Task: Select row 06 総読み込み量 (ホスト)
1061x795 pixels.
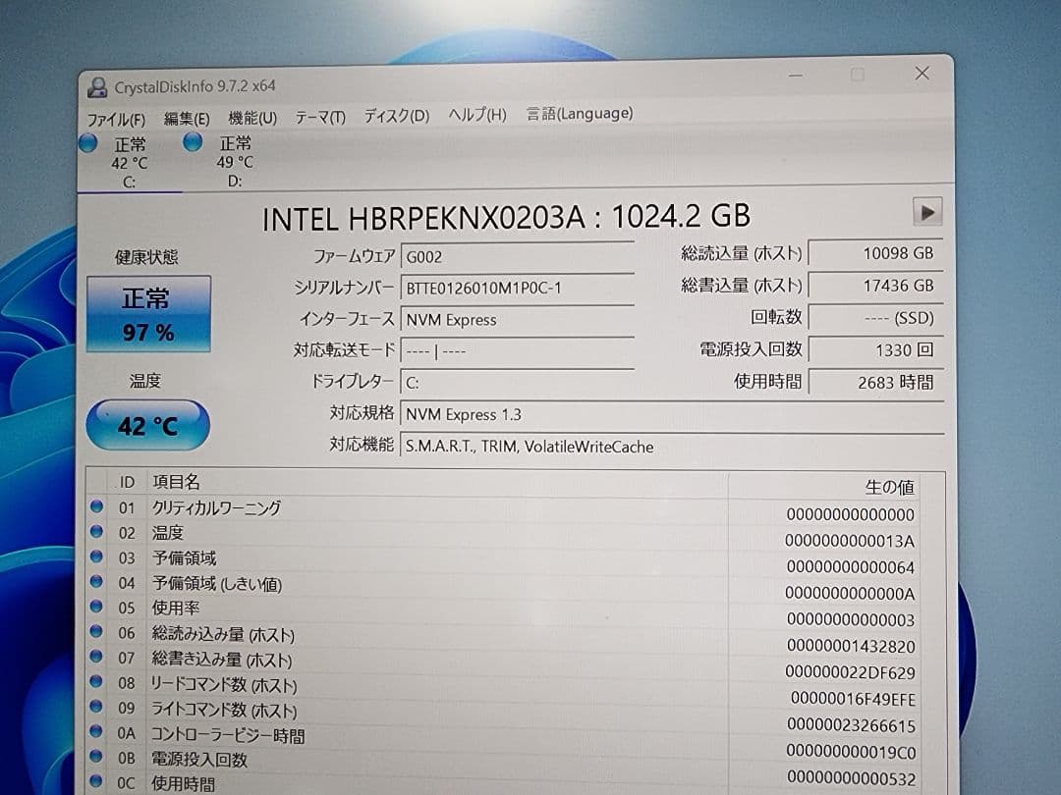Action: pyautogui.click(x=502, y=638)
